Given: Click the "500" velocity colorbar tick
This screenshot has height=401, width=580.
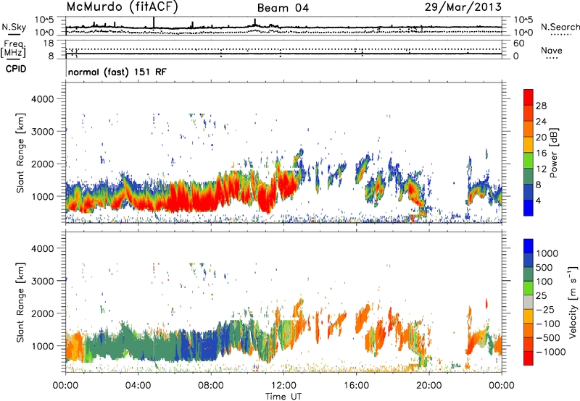Looking at the screenshot, I should click(x=544, y=268).
